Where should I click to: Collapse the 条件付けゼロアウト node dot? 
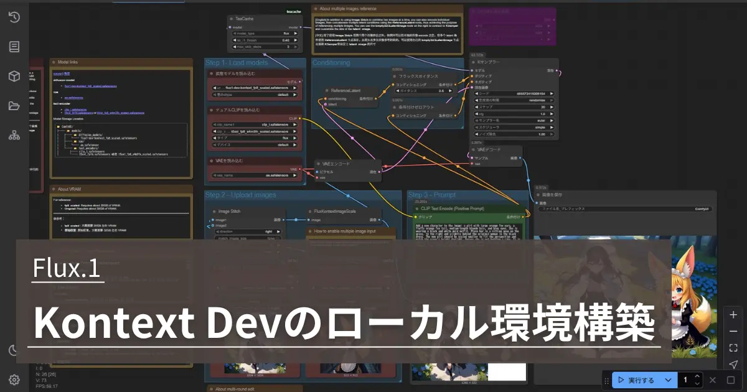(396, 107)
